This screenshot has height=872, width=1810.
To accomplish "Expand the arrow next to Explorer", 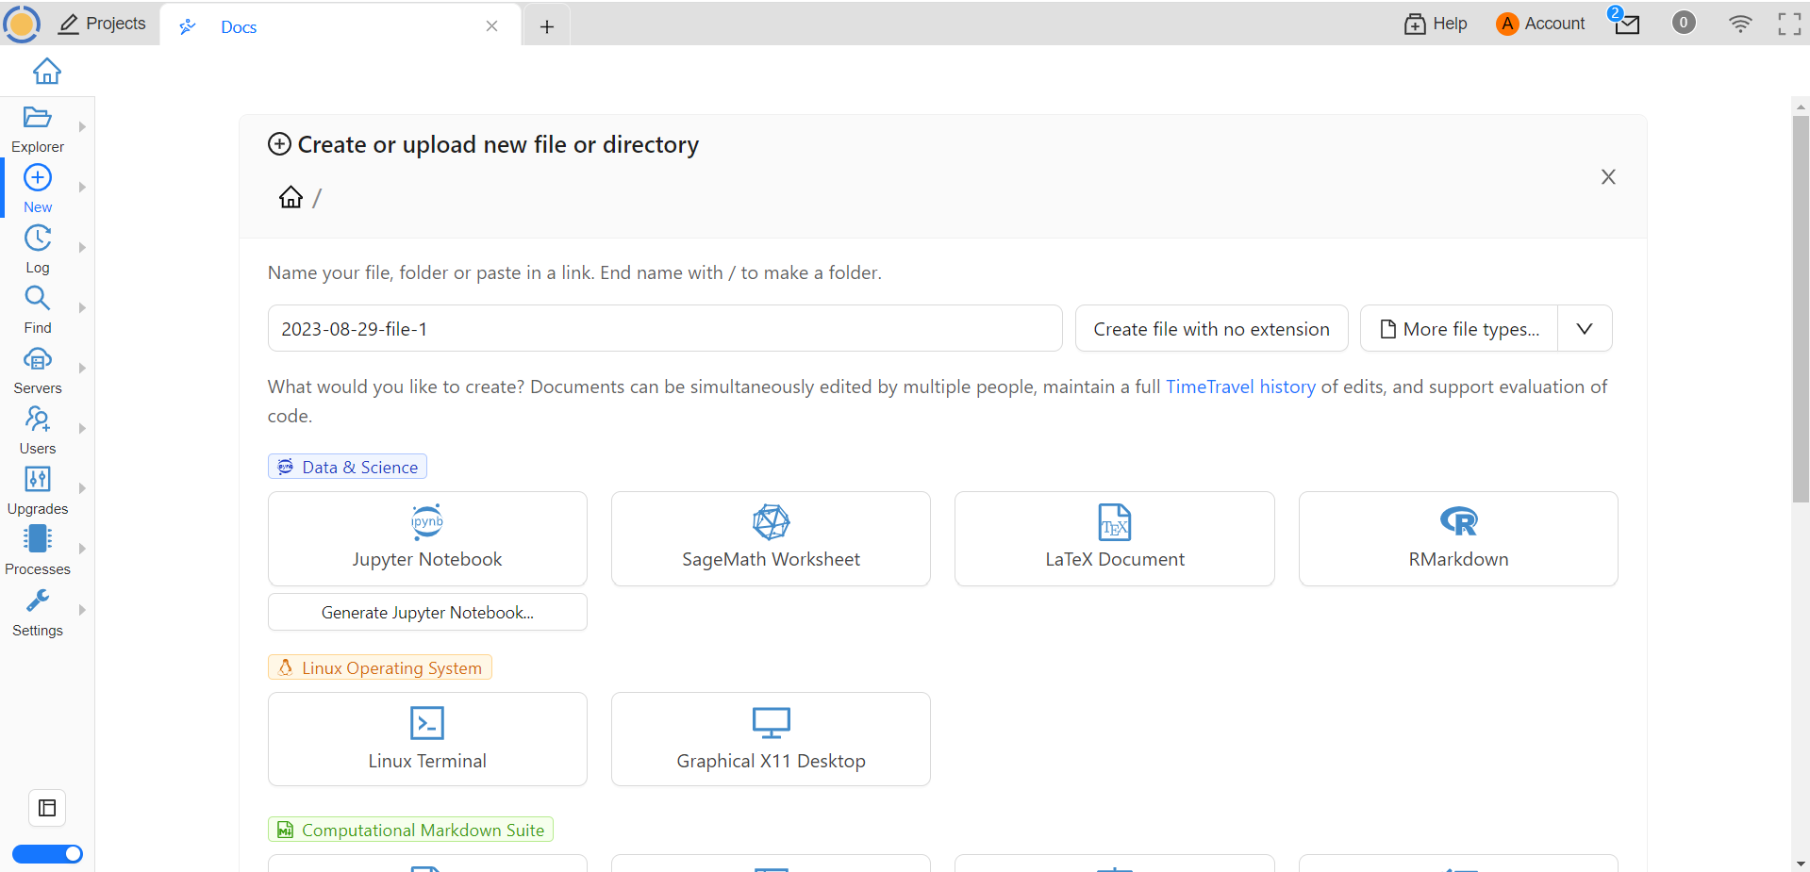I will 82,127.
